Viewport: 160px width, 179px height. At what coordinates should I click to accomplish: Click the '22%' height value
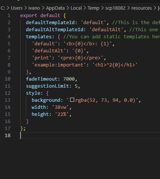pyautogui.click(x=62, y=114)
